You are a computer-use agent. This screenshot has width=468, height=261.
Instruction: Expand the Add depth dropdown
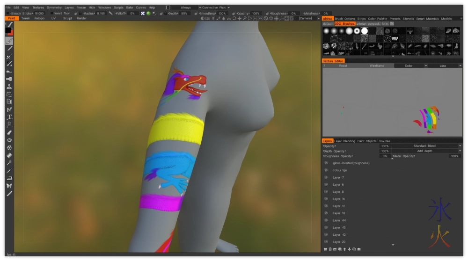point(425,151)
